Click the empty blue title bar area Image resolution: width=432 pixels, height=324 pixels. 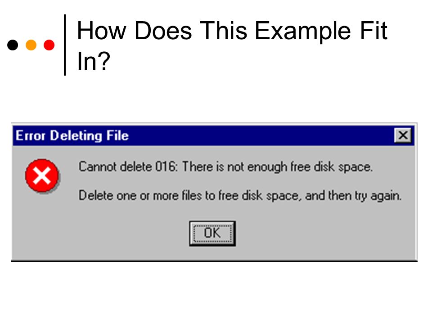pos(261,135)
